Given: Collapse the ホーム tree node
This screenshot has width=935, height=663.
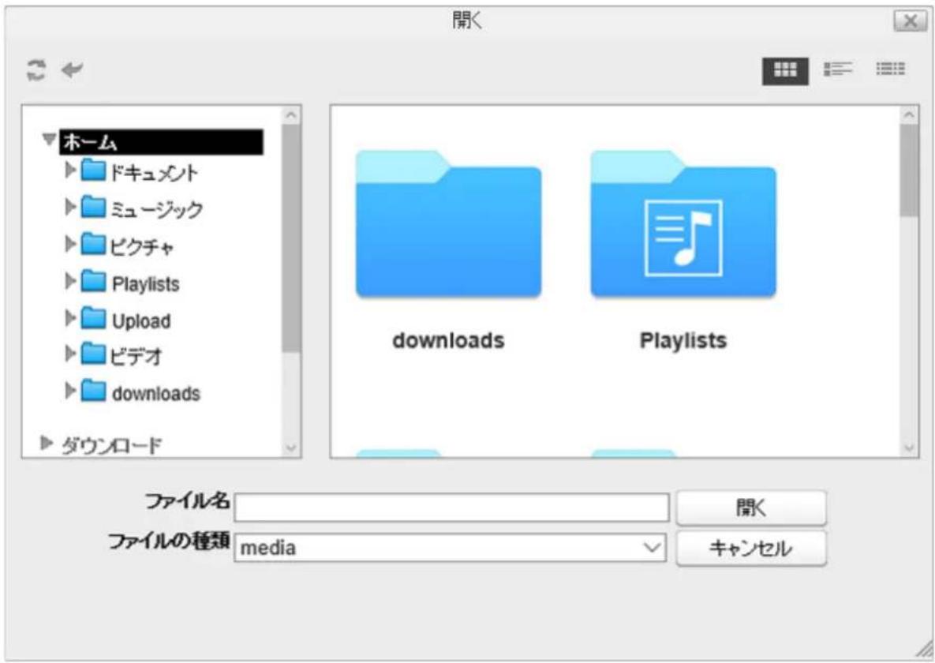Looking at the screenshot, I should pyautogui.click(x=49, y=140).
